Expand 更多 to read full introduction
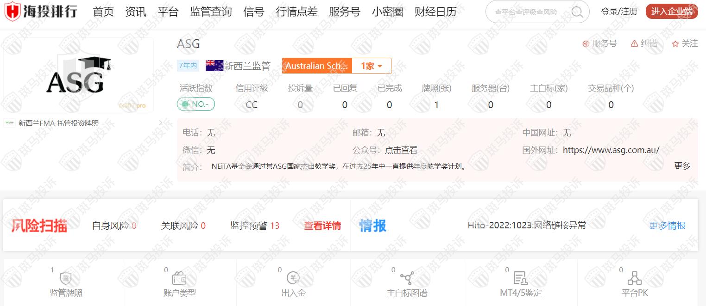Viewport: 706px width, 306px height. (x=682, y=166)
